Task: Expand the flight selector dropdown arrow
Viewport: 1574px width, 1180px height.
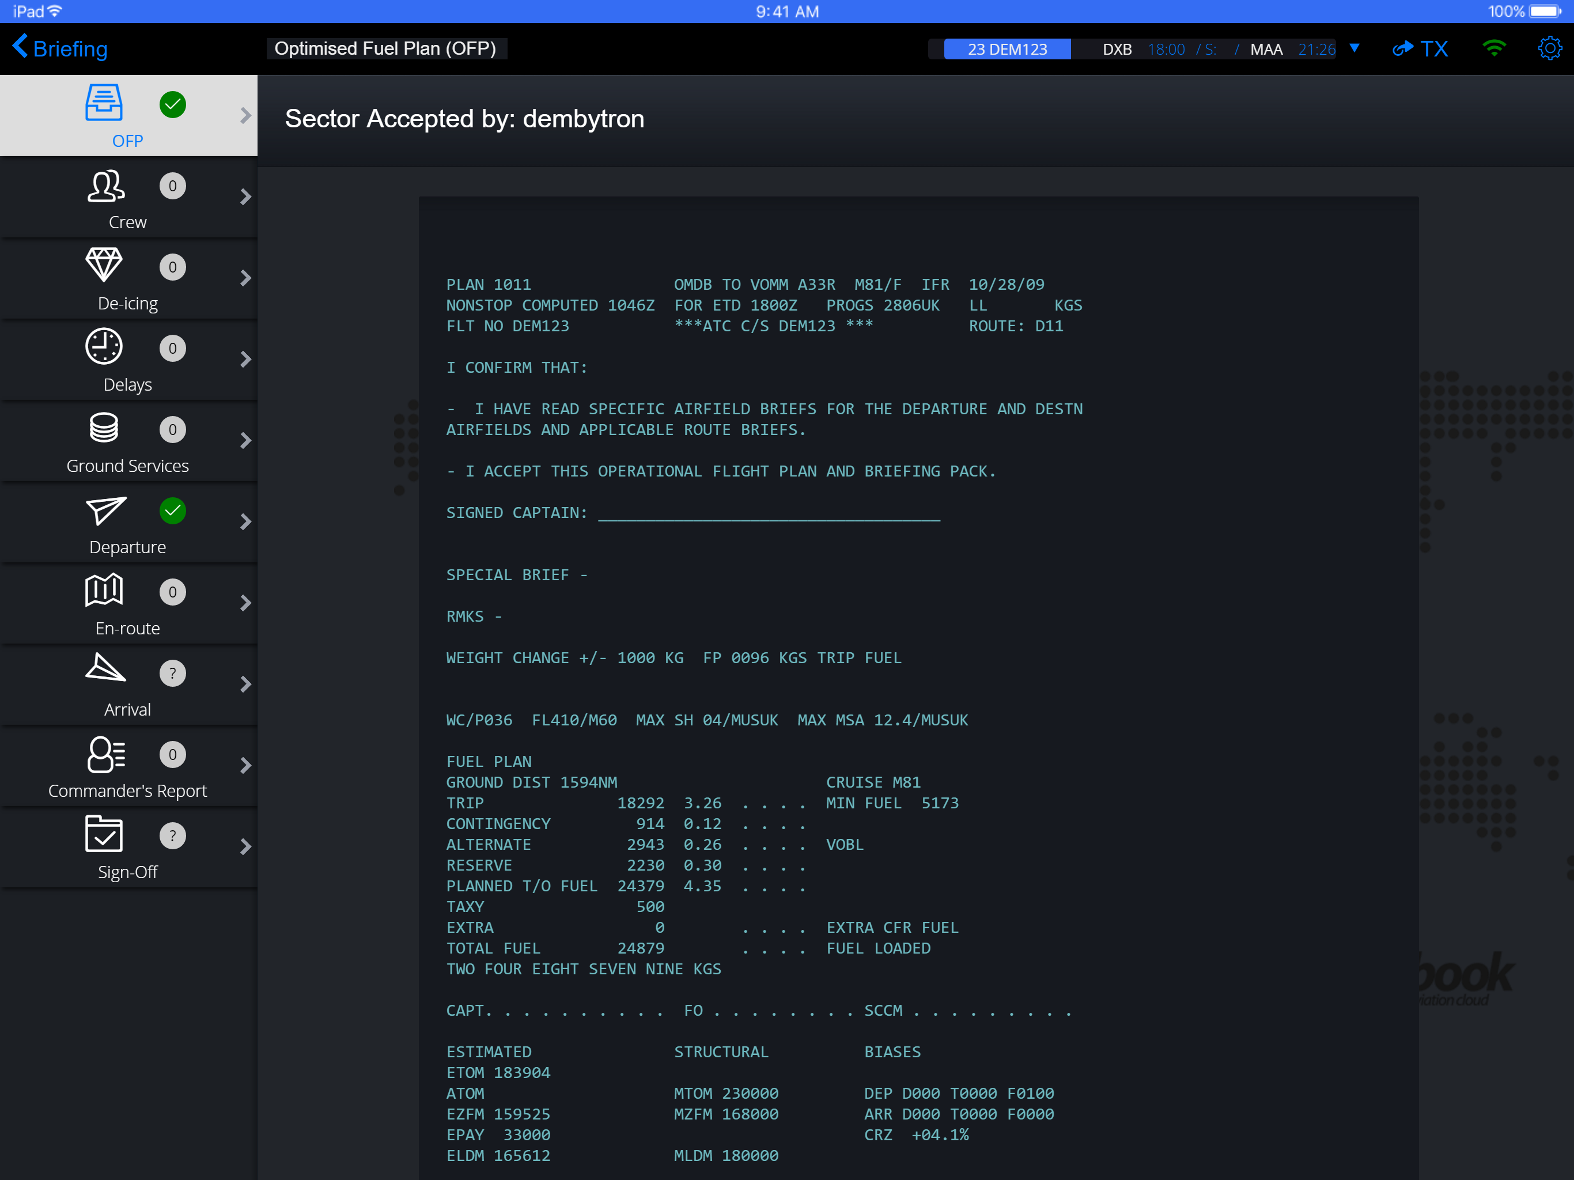Action: pos(1355,48)
